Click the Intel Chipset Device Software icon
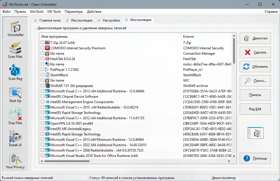 47,96
